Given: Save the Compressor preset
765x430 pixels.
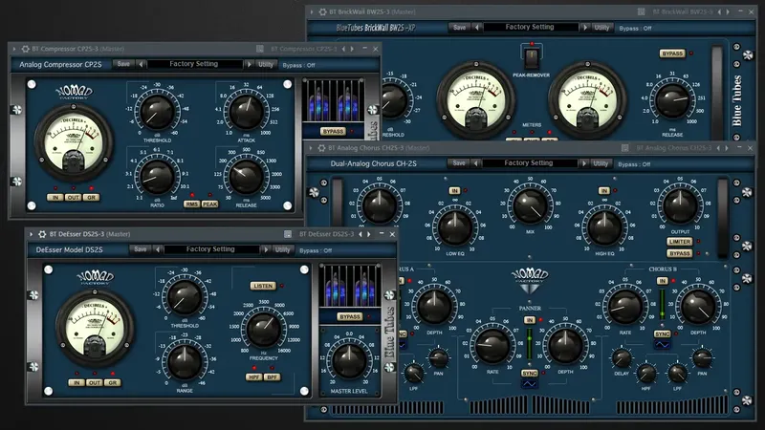Looking at the screenshot, I should [124, 64].
